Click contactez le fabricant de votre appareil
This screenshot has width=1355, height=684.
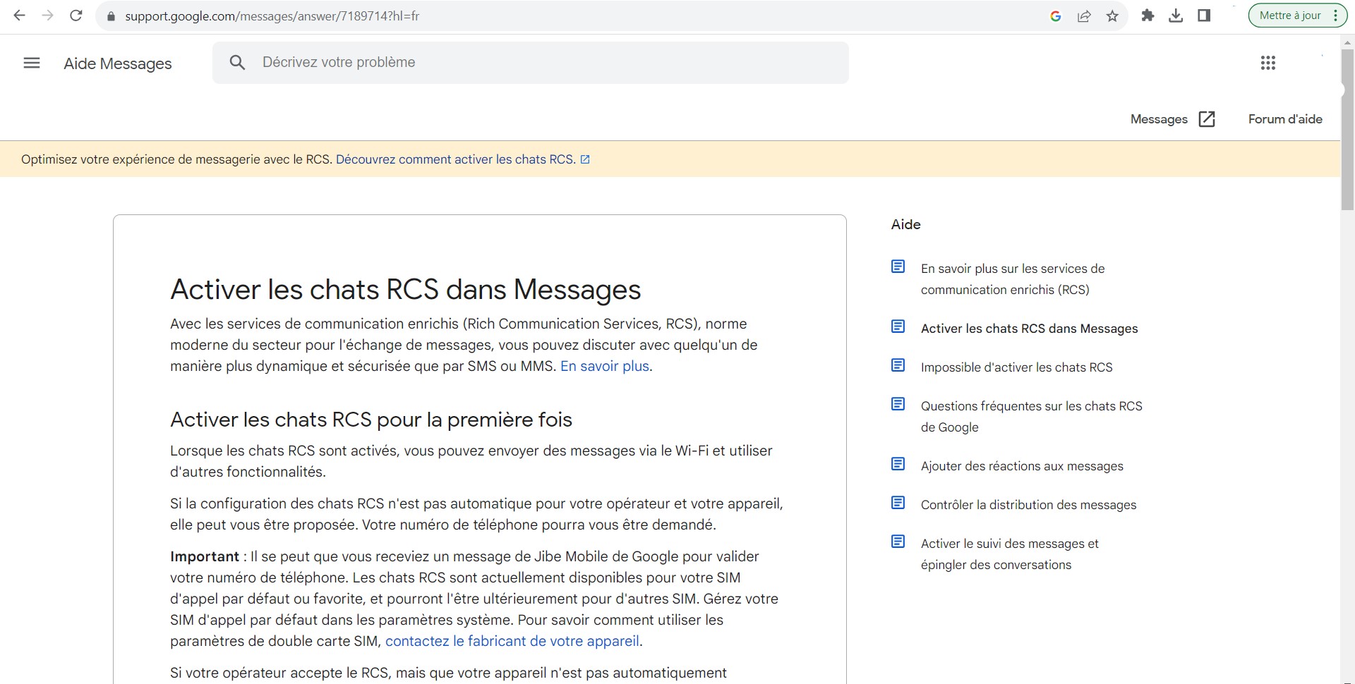512,641
